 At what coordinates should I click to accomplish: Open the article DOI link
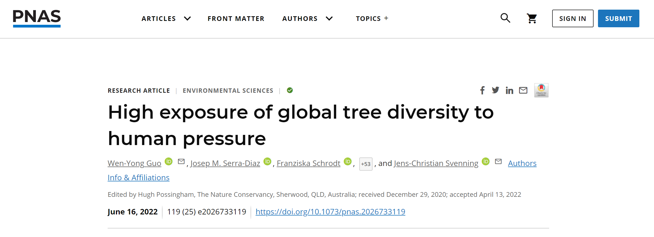tap(330, 212)
